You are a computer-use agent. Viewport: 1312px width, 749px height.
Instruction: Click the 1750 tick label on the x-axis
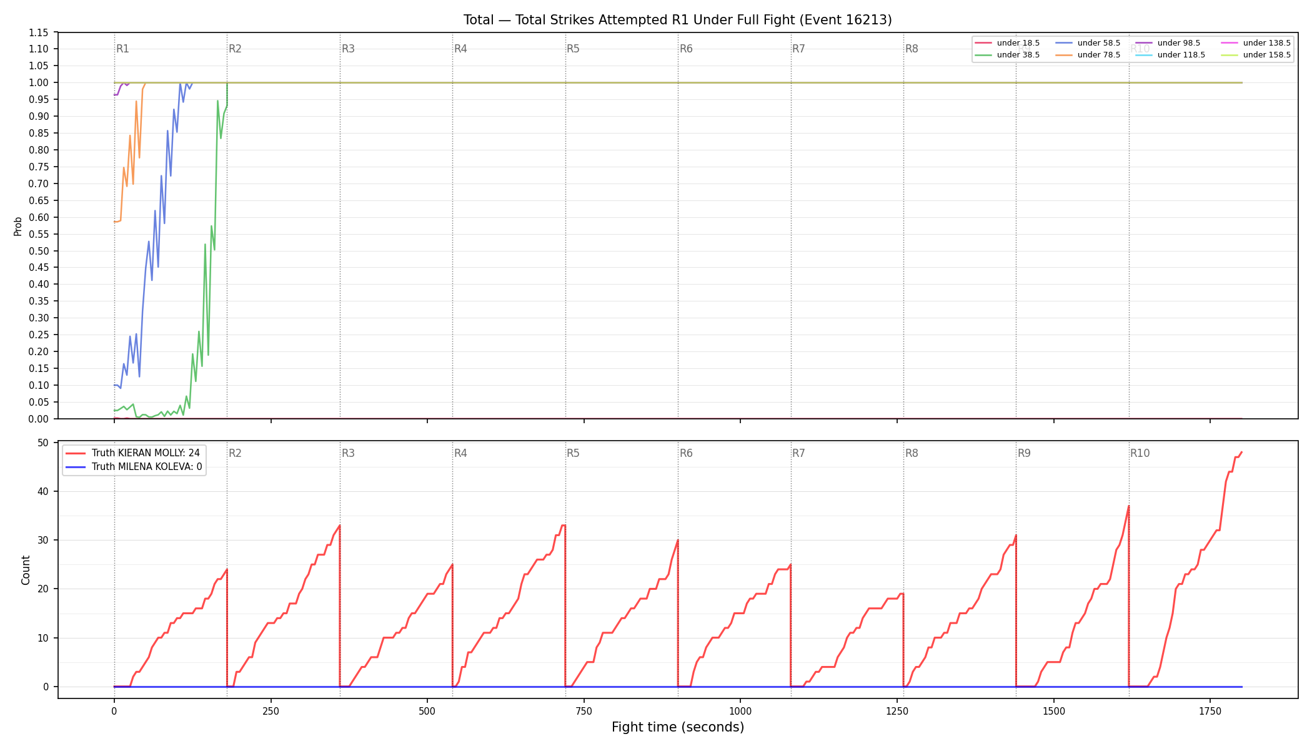click(x=1210, y=711)
